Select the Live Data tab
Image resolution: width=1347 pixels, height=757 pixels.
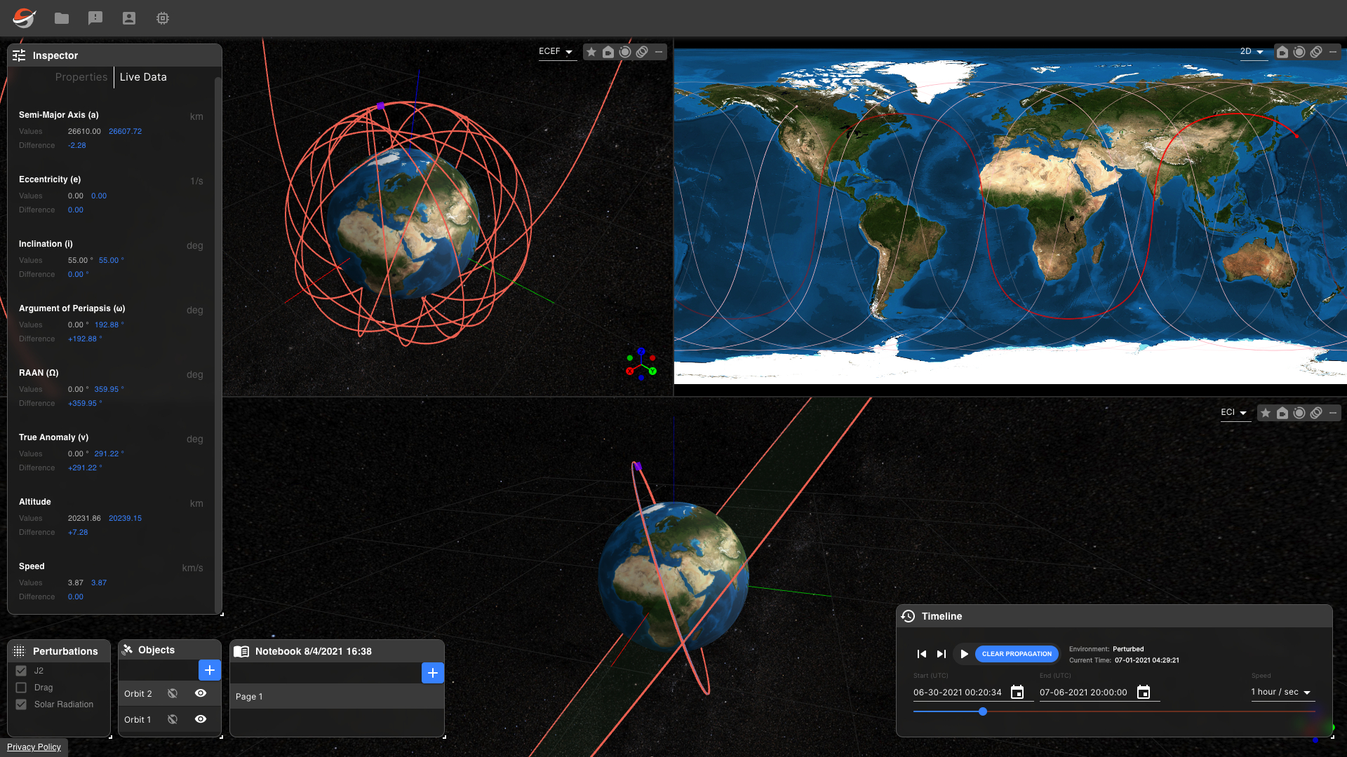pos(143,76)
